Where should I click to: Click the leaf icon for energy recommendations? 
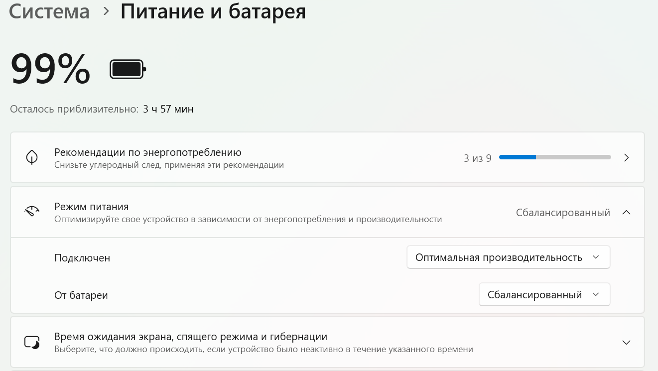point(32,158)
